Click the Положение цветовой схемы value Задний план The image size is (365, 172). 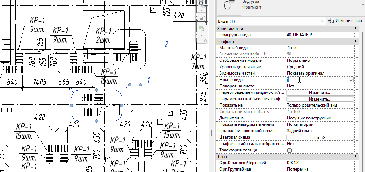click(320, 131)
